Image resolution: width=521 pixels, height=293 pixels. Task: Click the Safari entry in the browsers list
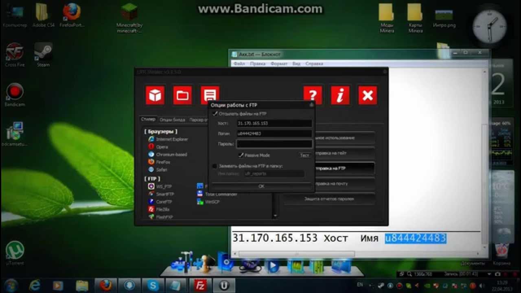tap(158, 170)
